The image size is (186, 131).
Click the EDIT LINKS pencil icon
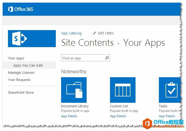pyautogui.click(x=94, y=33)
